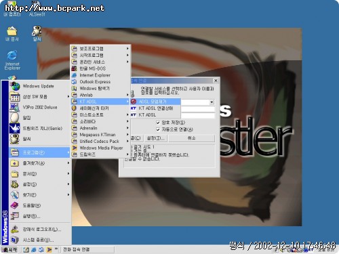Select the 전화 접속 연결 taskbar button
Screen dimensions: 339x254
coord(88,250)
